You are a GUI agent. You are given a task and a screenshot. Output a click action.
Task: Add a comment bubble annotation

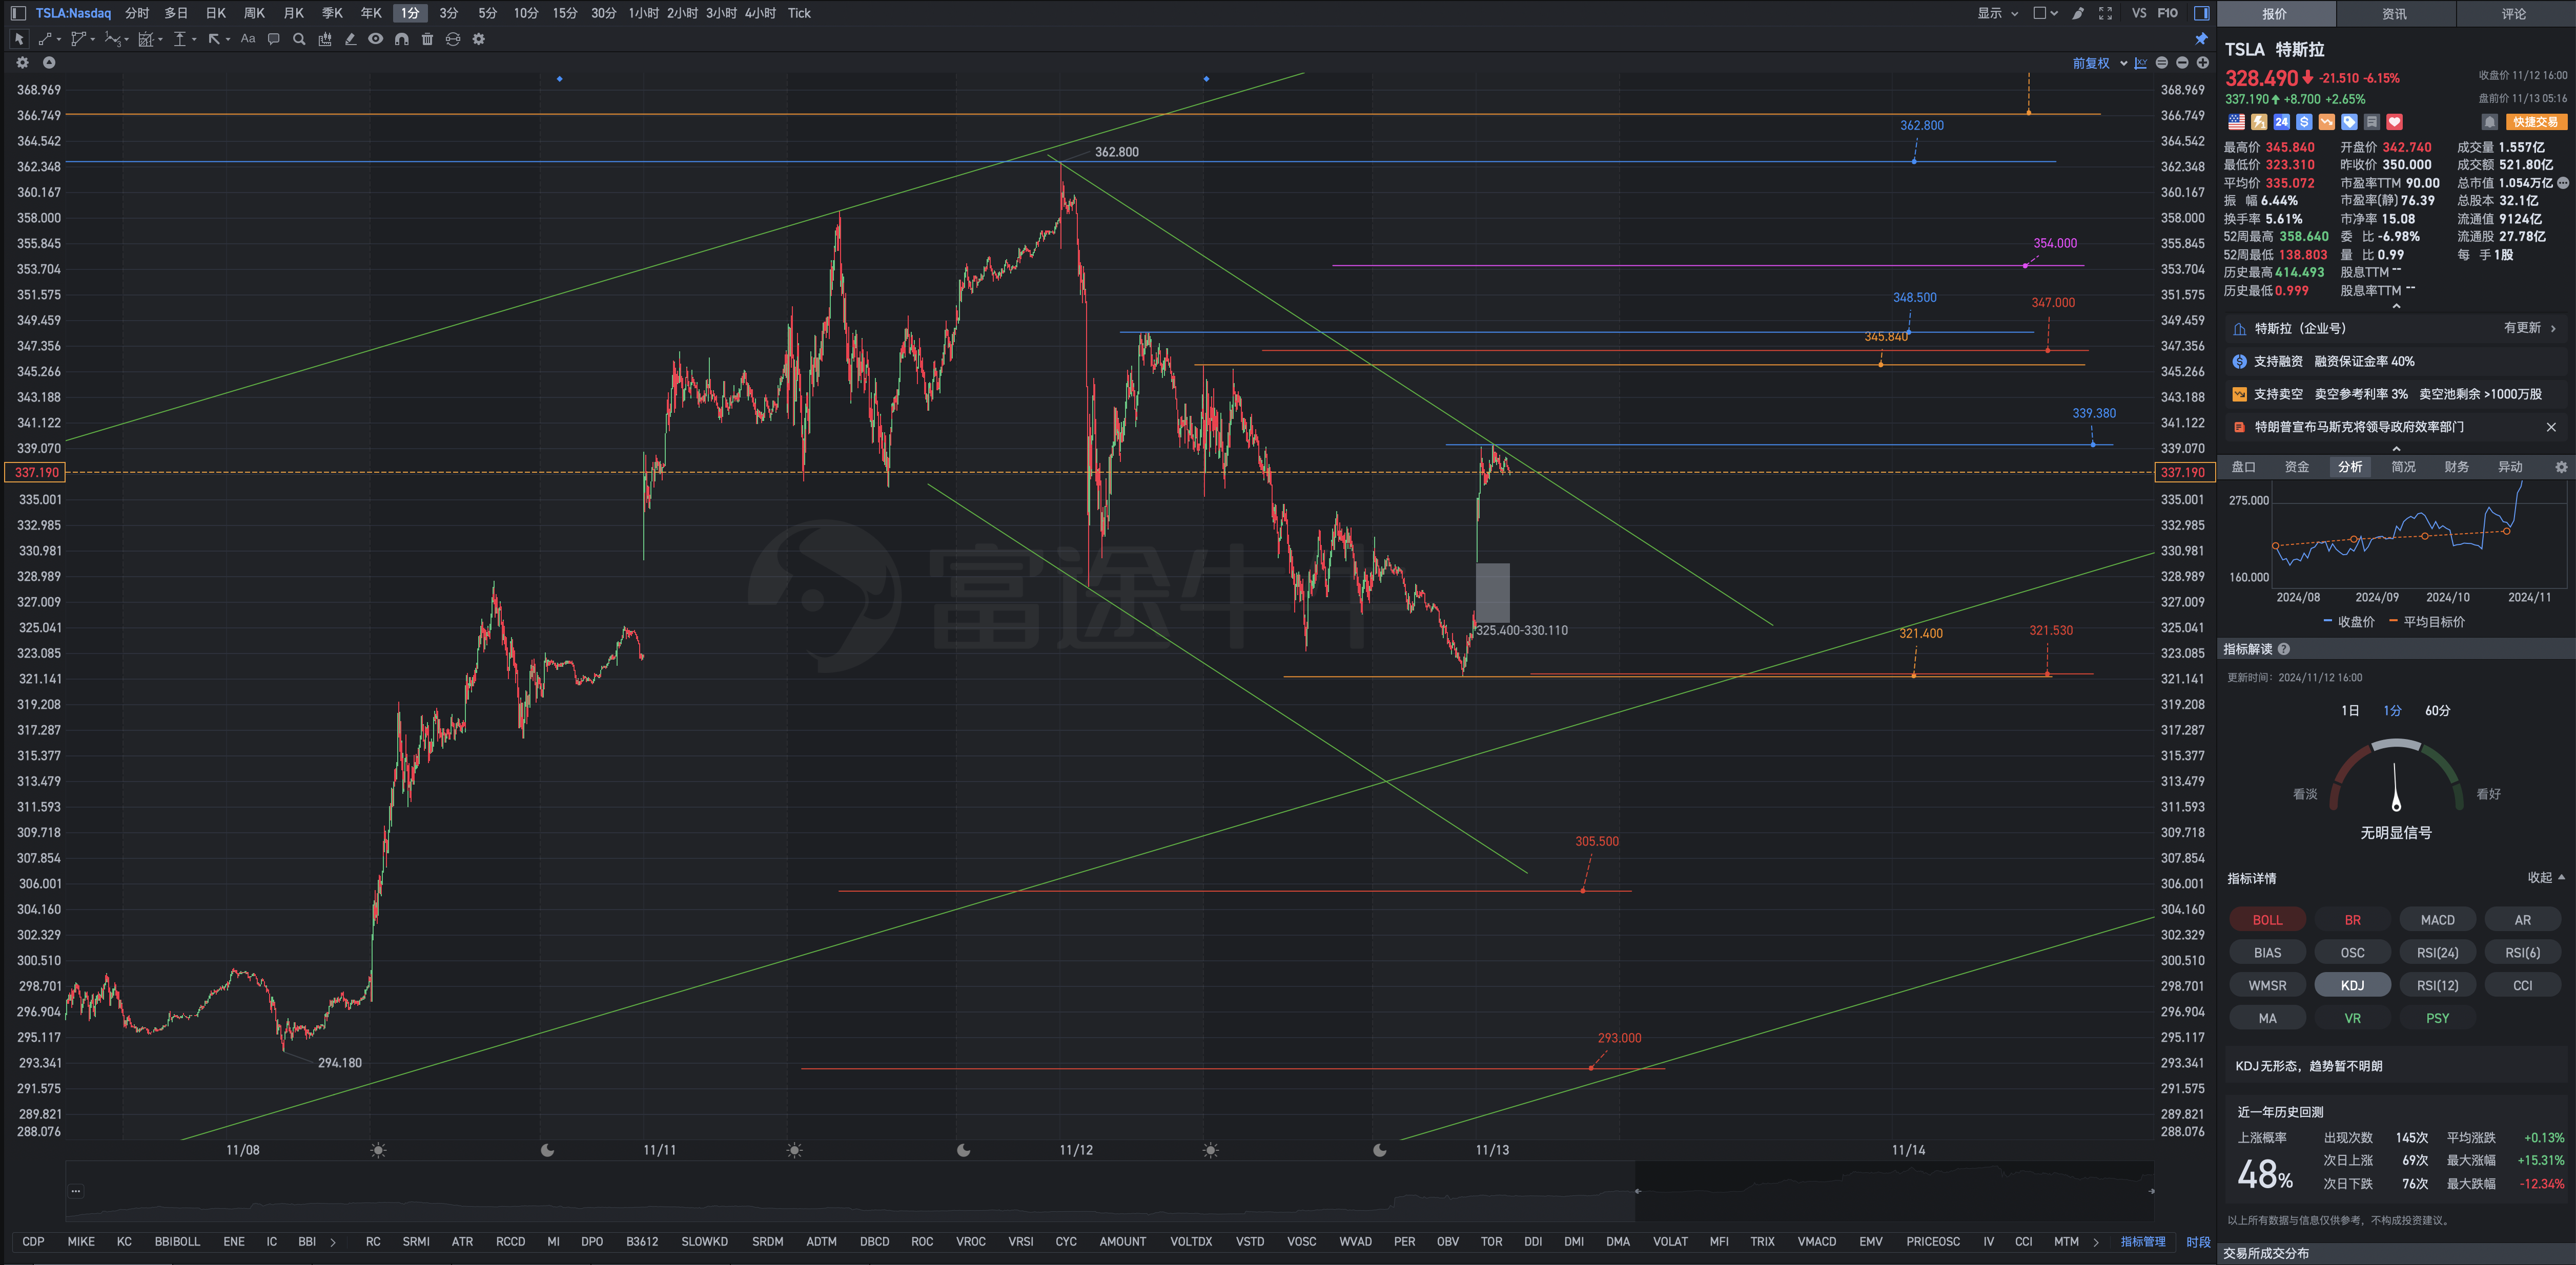click(274, 39)
